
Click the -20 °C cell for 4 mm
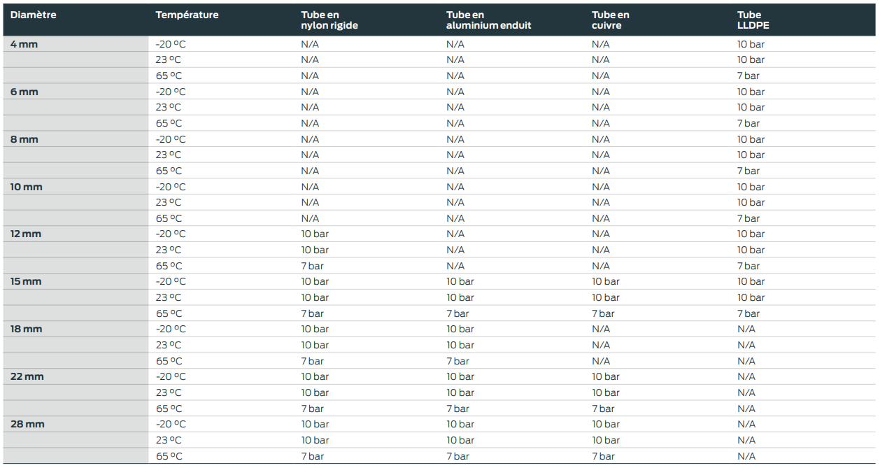171,44
